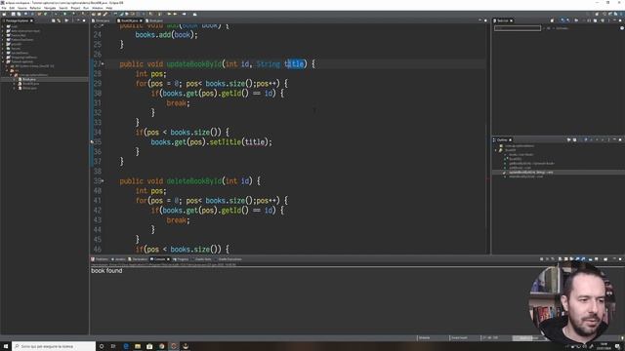Click the Smart Insert status bar entry
The width and height of the screenshot is (625, 351).
pyautogui.click(x=459, y=338)
